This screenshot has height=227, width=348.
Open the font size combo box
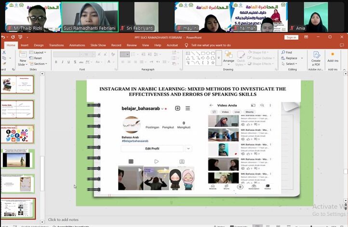click(88, 54)
